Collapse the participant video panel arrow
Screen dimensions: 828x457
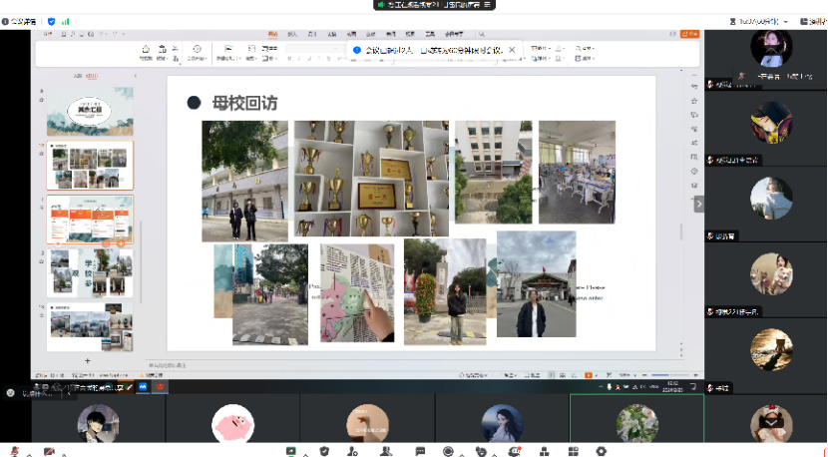698,204
